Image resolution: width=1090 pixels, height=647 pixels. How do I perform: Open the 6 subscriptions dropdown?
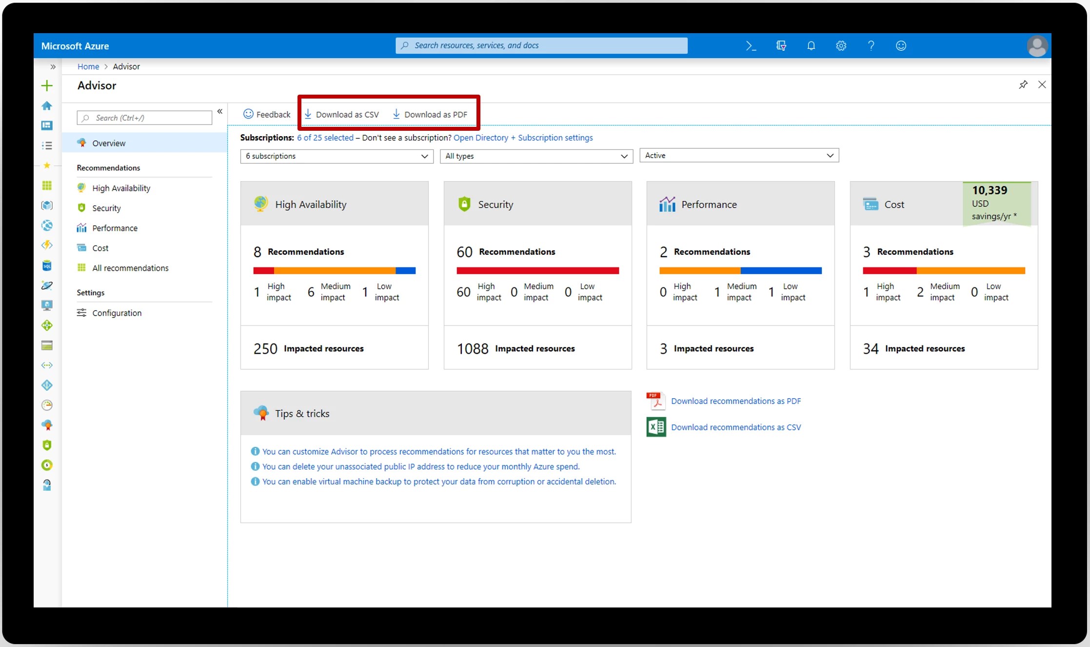[x=424, y=156]
